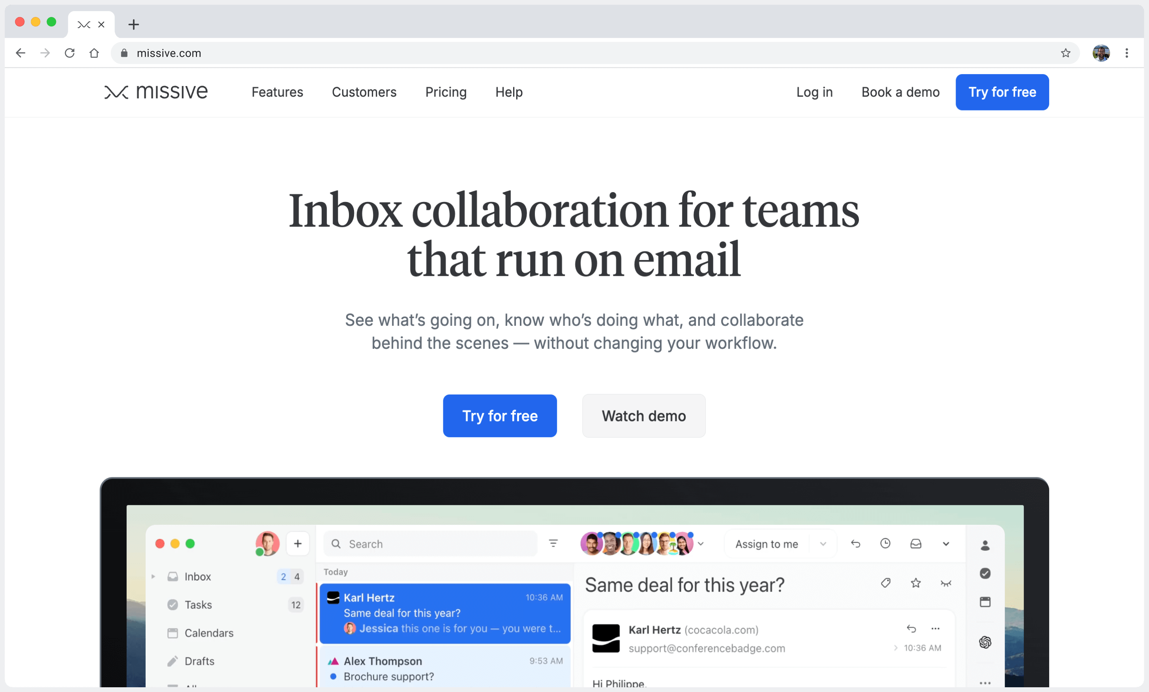The width and height of the screenshot is (1149, 692).
Task: Go to browser home icon
Action: (x=94, y=53)
